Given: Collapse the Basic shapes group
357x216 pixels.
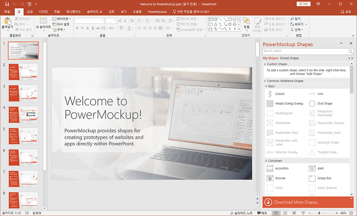Looking at the screenshot, I should pos(266,86).
